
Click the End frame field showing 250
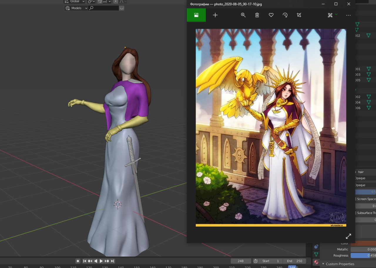tap(294, 261)
